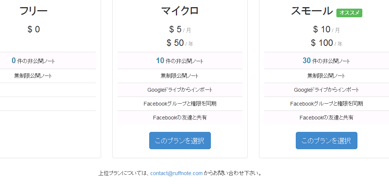Viewport: 389px width, 186px height.
Task: Open the contact@ruffnote.com email link
Action: [176, 173]
